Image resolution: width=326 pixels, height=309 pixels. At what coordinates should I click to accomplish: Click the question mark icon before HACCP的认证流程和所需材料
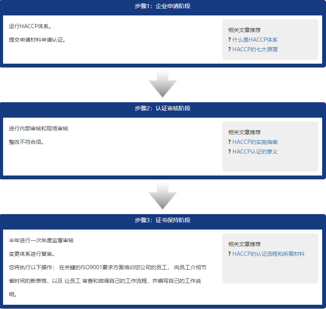[229, 254]
